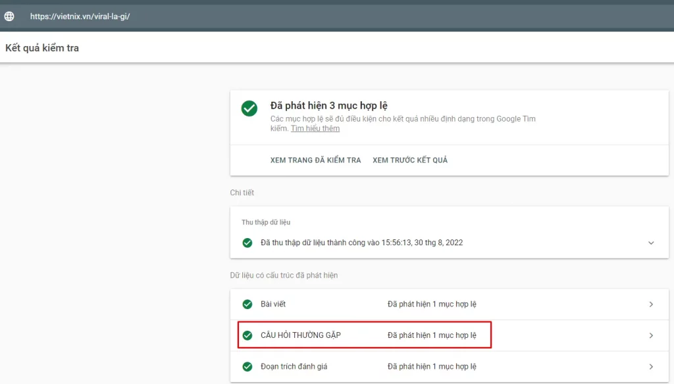
Task: Click the tested URL vietnix.vn/viral-la-gi
Action: tap(80, 16)
